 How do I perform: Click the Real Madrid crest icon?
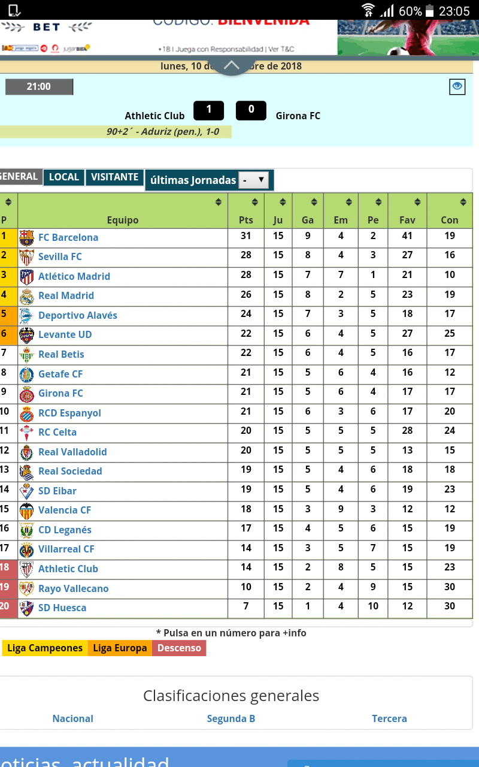pyautogui.click(x=27, y=296)
